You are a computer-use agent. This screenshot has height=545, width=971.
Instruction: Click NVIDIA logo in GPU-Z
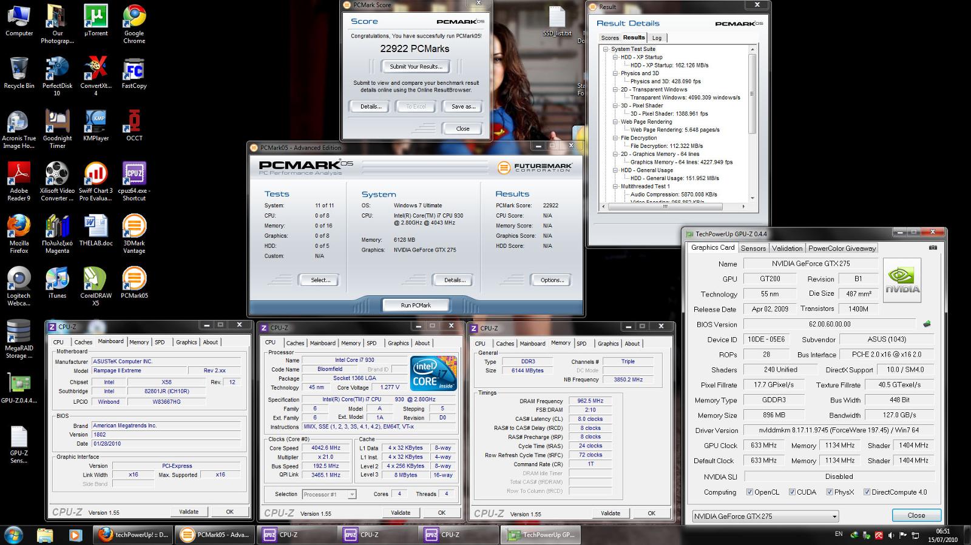tap(902, 280)
